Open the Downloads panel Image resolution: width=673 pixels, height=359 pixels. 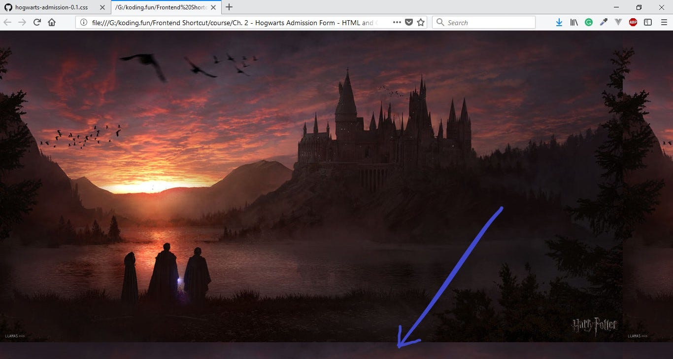(x=559, y=22)
